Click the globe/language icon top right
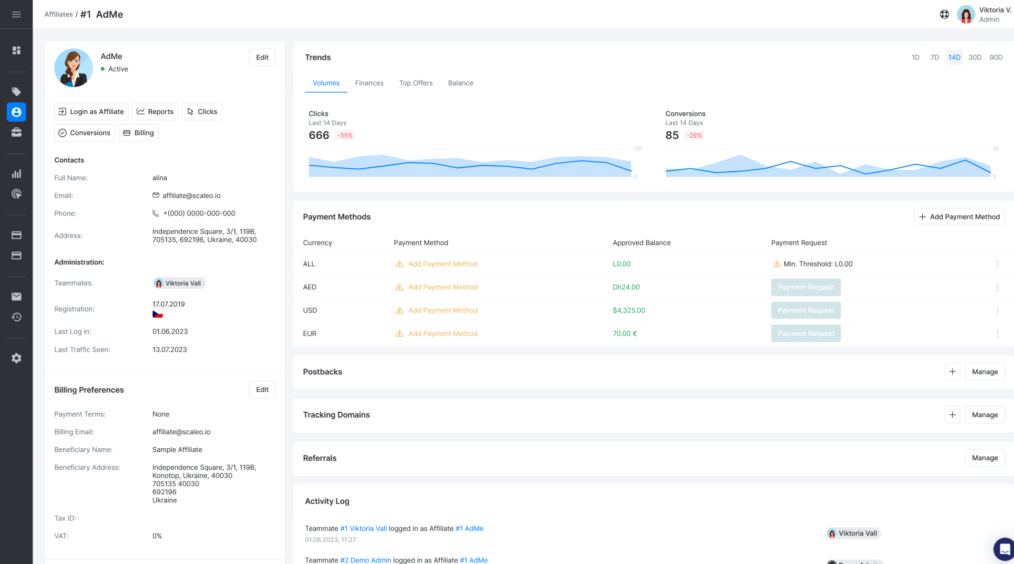 pyautogui.click(x=945, y=14)
